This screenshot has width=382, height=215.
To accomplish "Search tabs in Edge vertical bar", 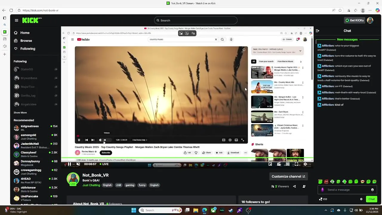I will pyautogui.click(x=4, y=25).
